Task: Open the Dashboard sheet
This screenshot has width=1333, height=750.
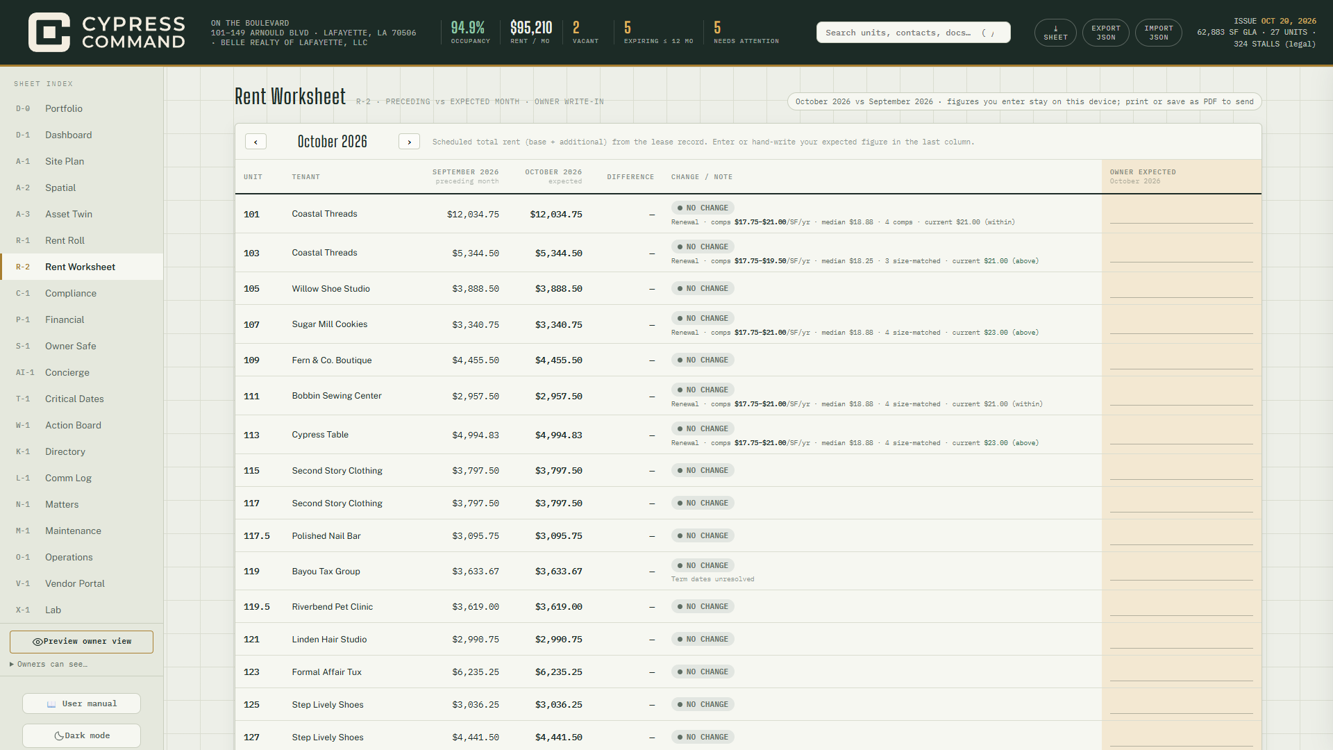Action: point(82,135)
